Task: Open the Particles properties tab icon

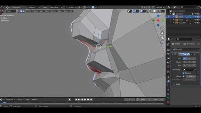Action: tap(168, 86)
